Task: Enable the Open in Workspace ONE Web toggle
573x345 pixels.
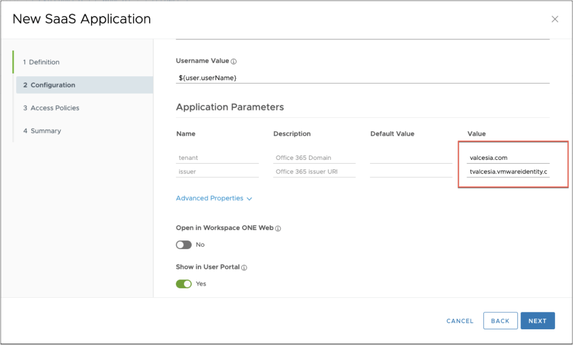Action: pos(184,245)
